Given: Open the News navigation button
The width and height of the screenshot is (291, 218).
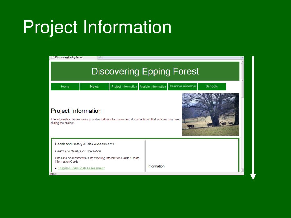Looking at the screenshot, I should [94, 87].
